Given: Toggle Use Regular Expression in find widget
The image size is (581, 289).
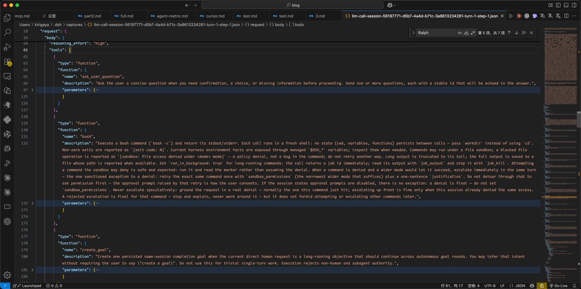Looking at the screenshot, I should (x=473, y=32).
